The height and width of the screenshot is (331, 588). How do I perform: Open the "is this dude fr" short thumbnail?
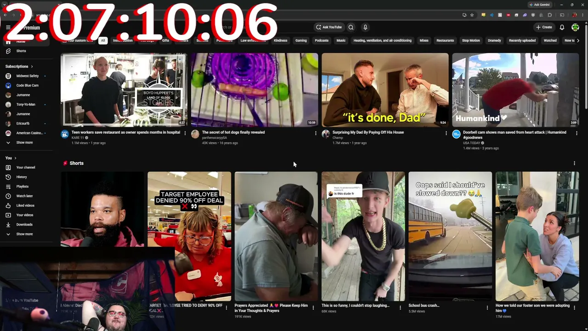(363, 236)
